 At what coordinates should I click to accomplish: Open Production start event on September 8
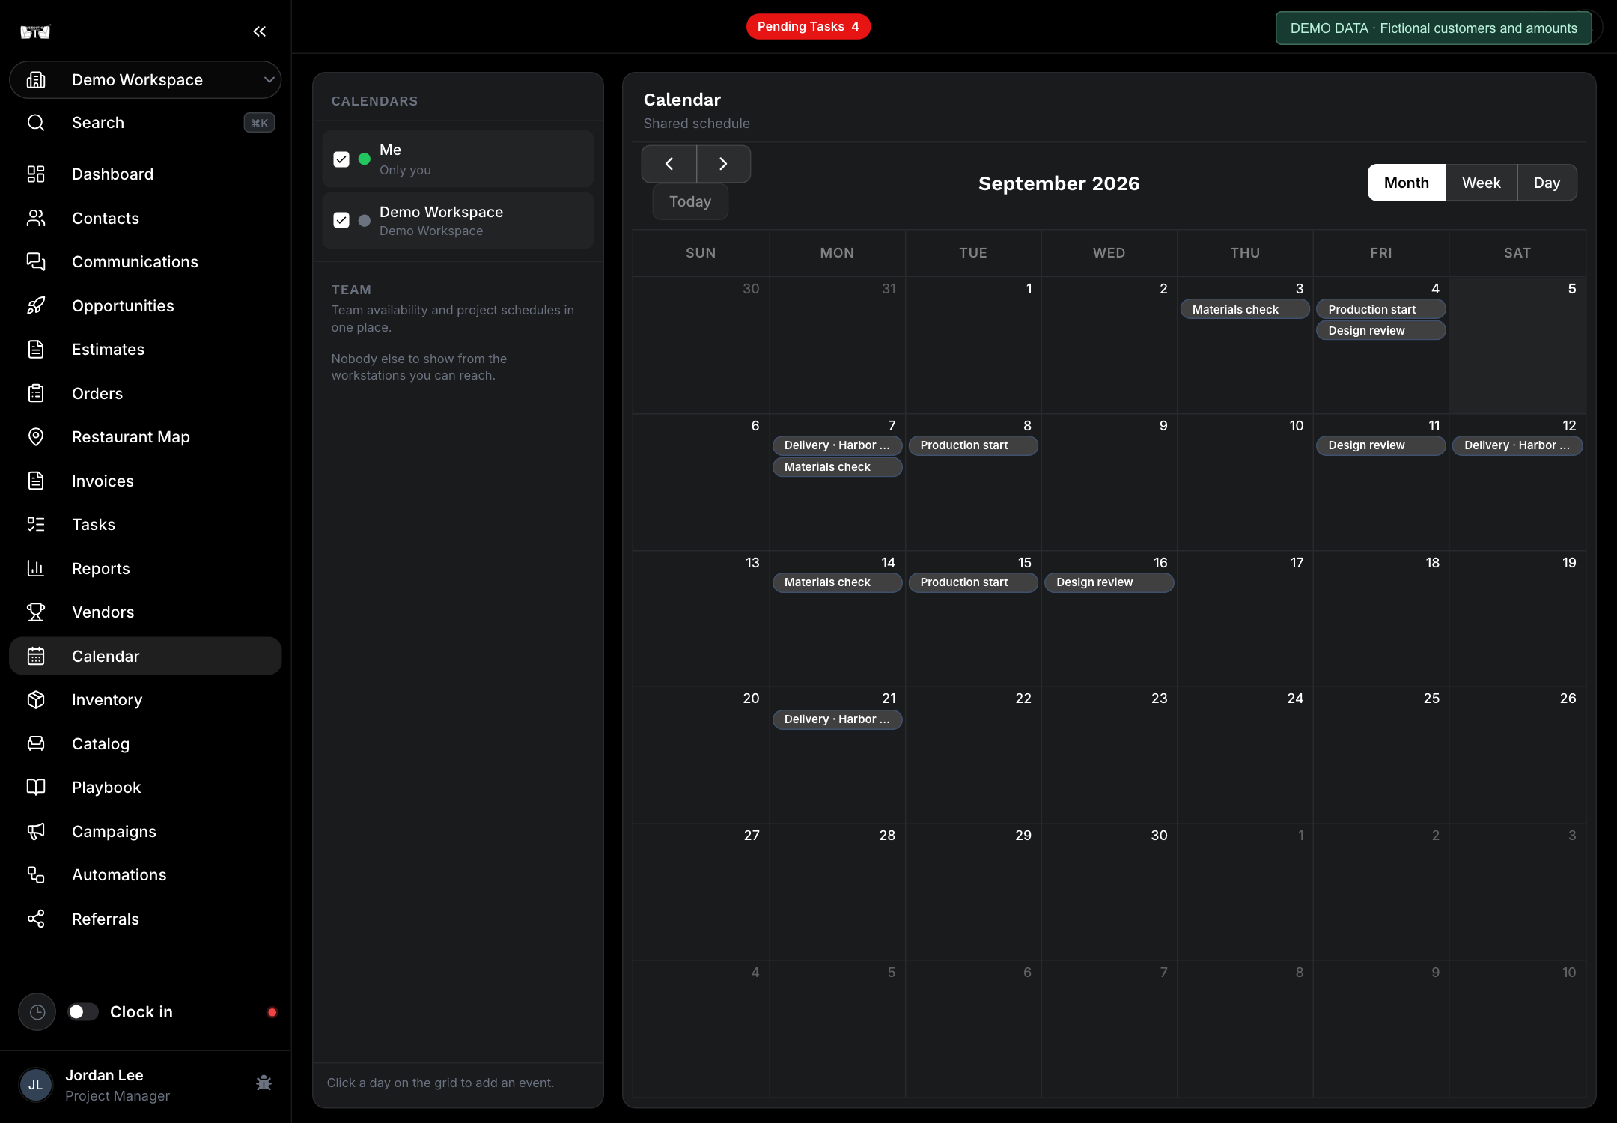973,445
